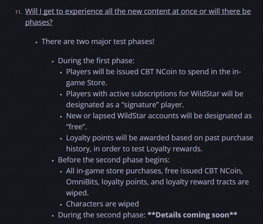
Task: Click the 'game Store.' text line
Action: [87, 83]
